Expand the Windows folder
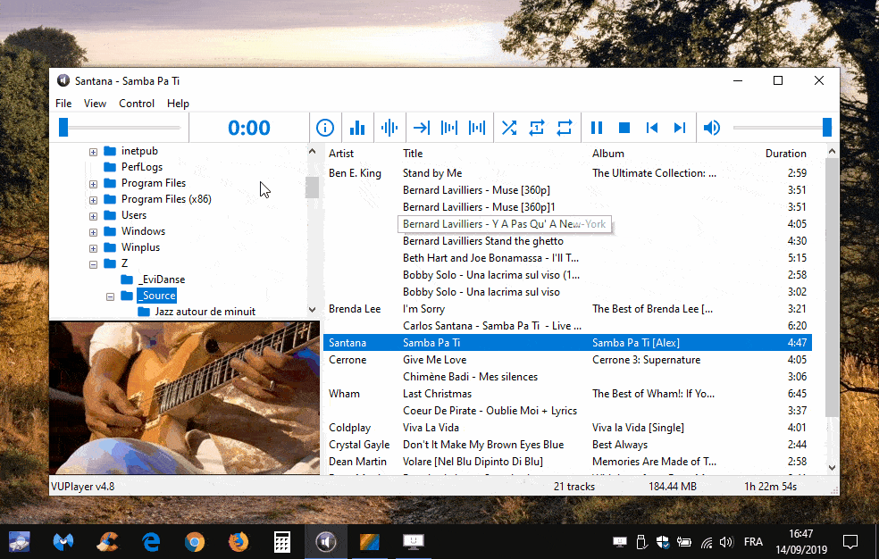The height and width of the screenshot is (559, 879). [93, 232]
